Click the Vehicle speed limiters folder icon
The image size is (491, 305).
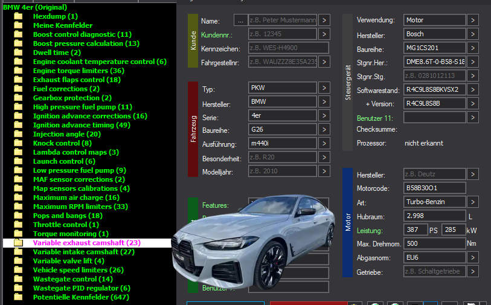(x=18, y=270)
